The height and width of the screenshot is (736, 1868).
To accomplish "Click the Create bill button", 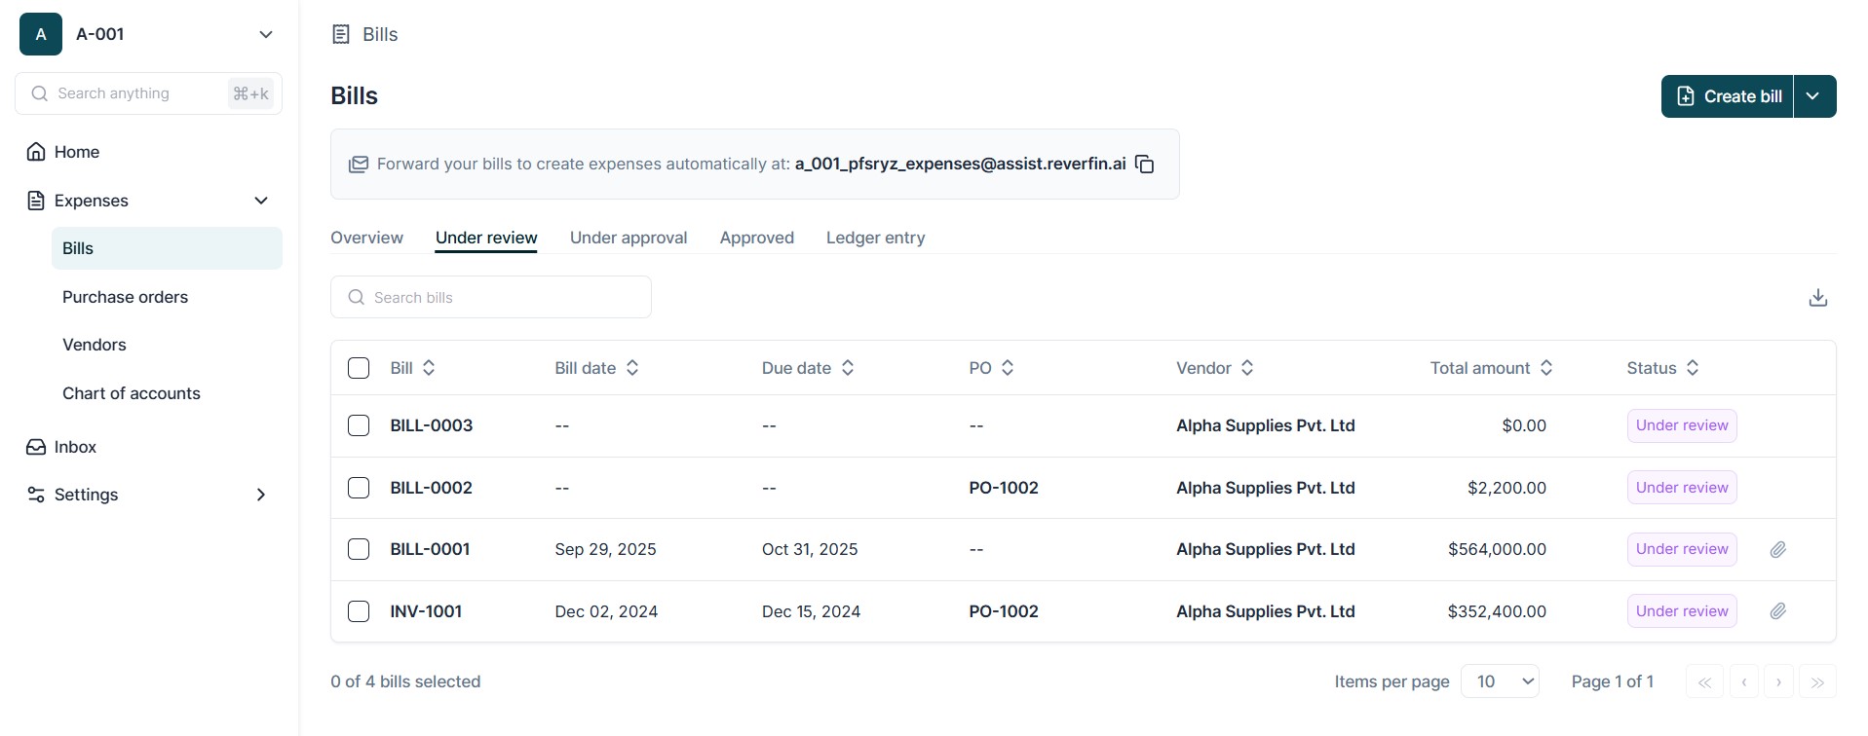I will tap(1727, 96).
